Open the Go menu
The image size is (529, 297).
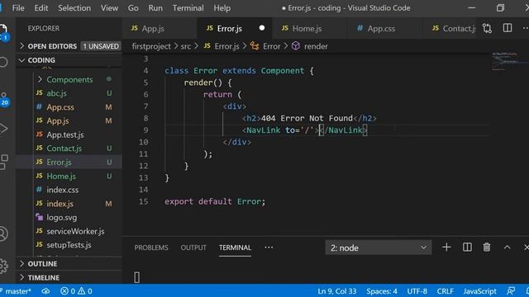(x=133, y=7)
